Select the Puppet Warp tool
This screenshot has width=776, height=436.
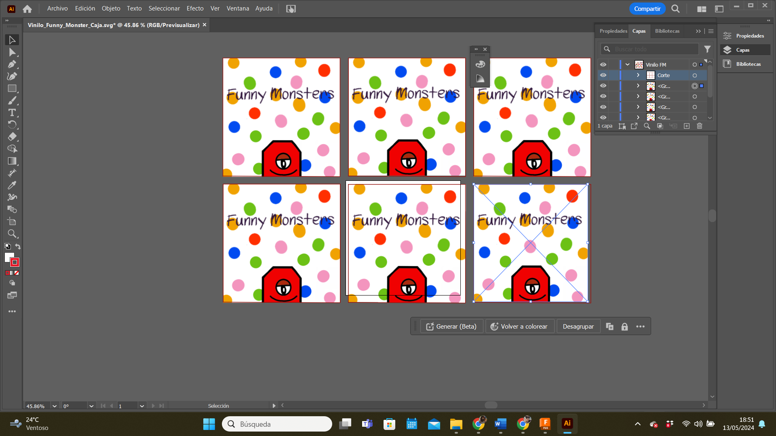click(12, 197)
